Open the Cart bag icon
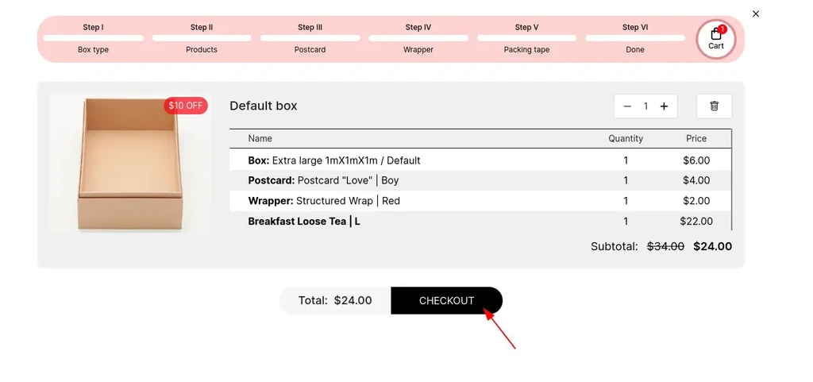The image size is (813, 382). point(716,39)
